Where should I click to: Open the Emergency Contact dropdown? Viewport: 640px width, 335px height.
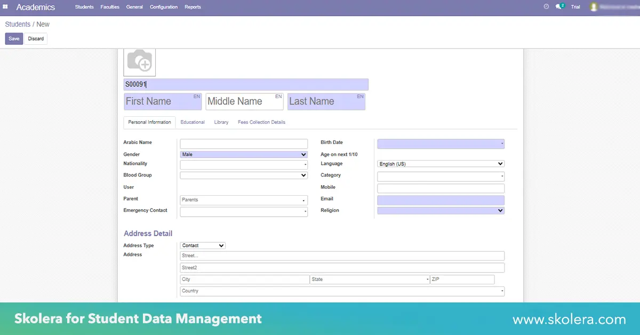244,212
